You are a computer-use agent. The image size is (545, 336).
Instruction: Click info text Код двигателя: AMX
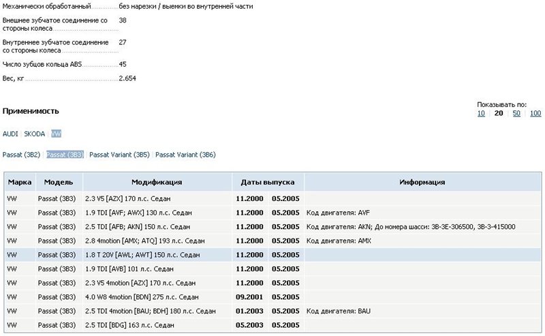coord(339,241)
